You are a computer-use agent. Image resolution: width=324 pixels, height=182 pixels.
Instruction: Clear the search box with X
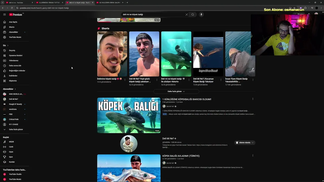point(187,14)
